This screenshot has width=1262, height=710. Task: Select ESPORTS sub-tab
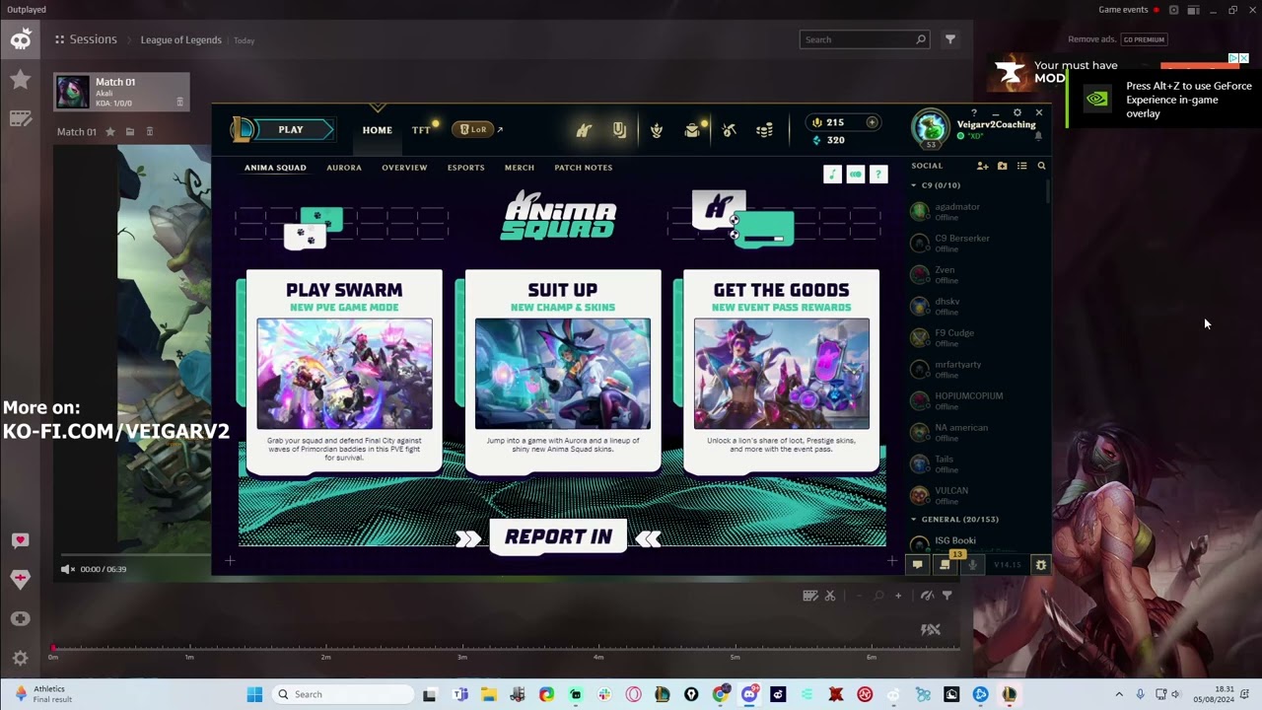[466, 168]
